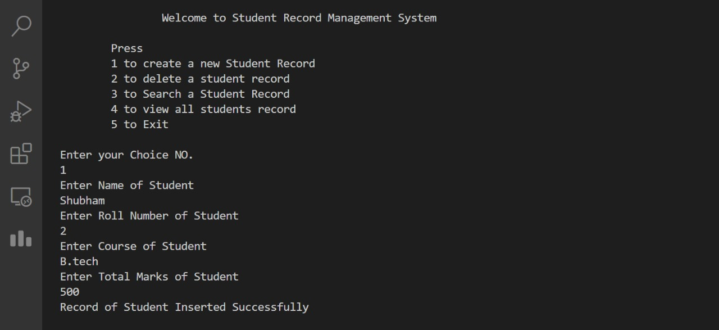Click the 'Enter your Choice NO.' prompt text
Screen dimensions: 719x330
126,155
